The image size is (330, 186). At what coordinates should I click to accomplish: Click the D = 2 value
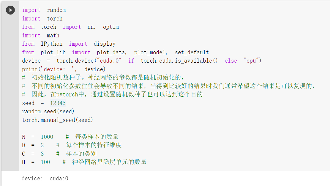(42, 145)
